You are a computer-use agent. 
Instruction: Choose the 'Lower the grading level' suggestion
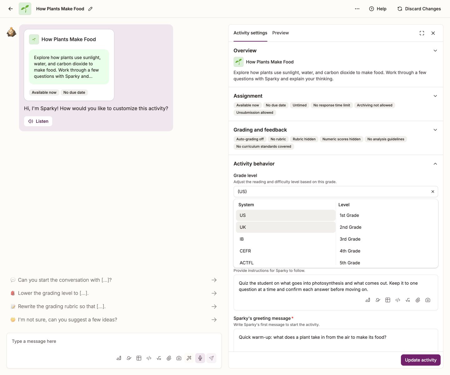pos(114,293)
